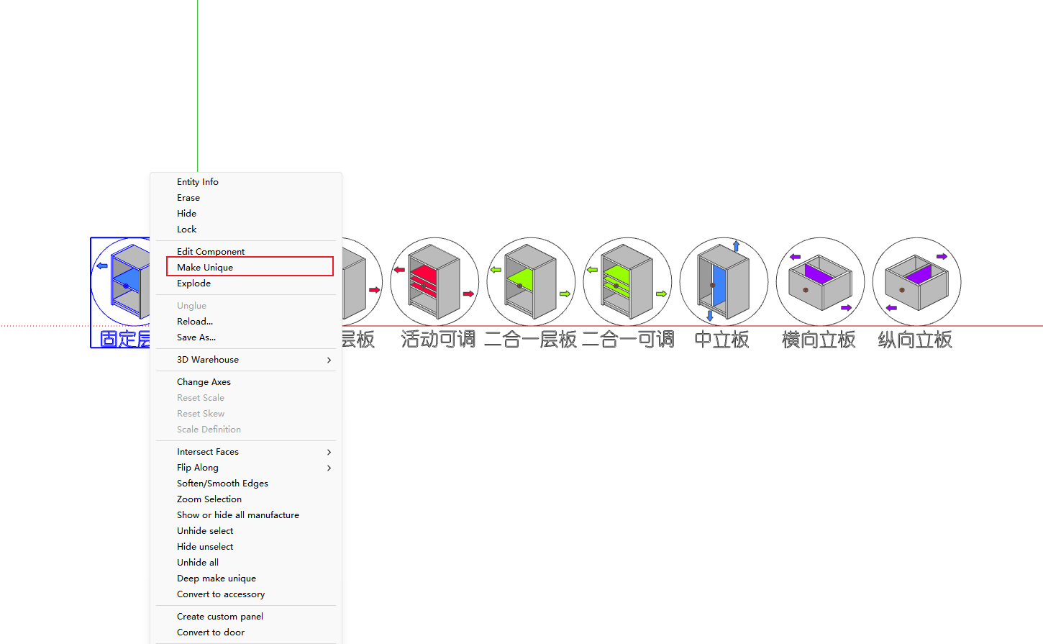Select the 二合一层板 green shelf icon

coord(531,281)
